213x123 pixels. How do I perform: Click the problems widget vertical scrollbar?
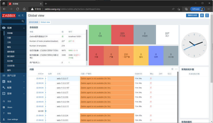(x=178, y=97)
